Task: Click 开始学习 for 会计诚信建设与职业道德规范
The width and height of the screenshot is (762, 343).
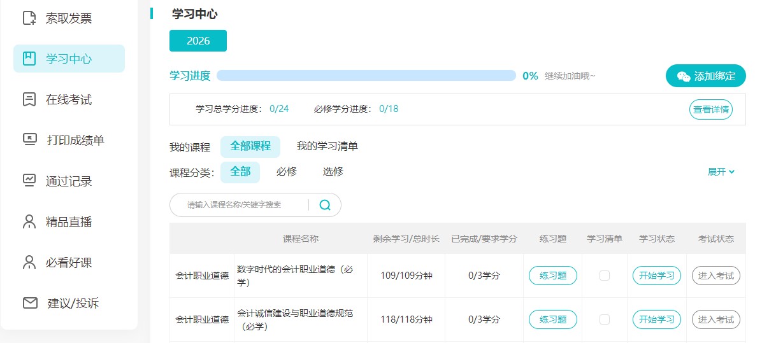Action: (656, 319)
